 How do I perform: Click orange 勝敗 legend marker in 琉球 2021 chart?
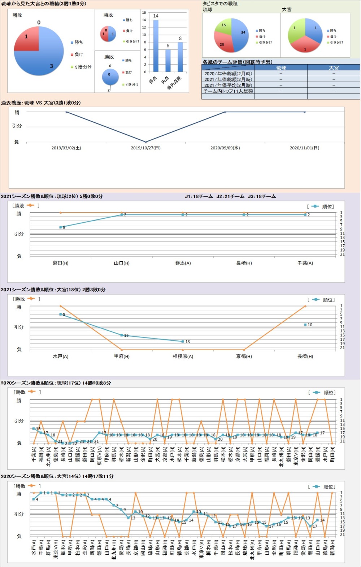click(30, 206)
